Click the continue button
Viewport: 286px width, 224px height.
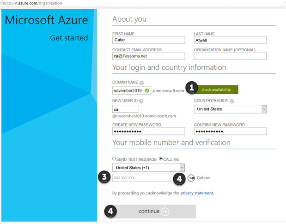pyautogui.click(x=153, y=212)
